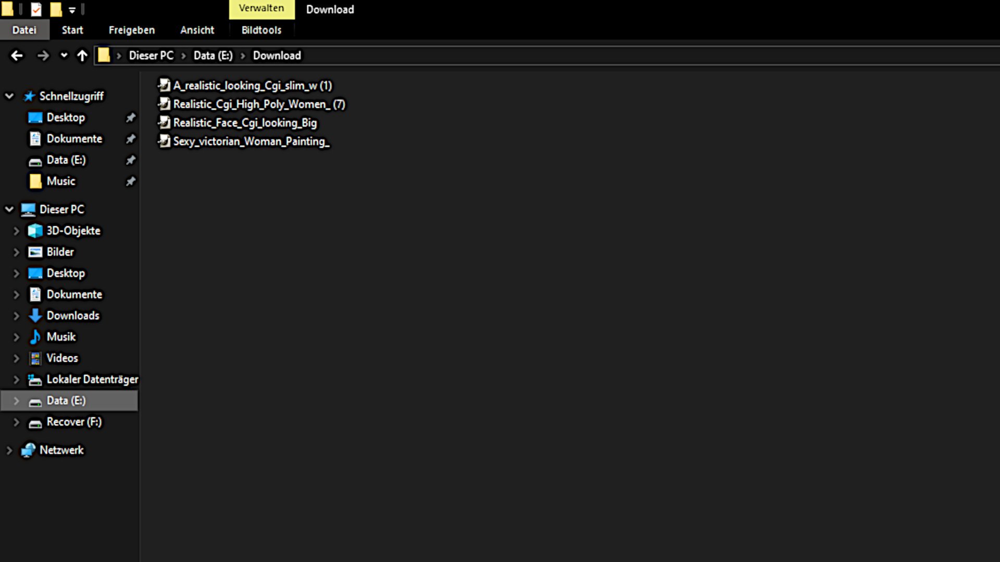
Task: Click the New Folder icon in the title bar
Action: [56, 9]
